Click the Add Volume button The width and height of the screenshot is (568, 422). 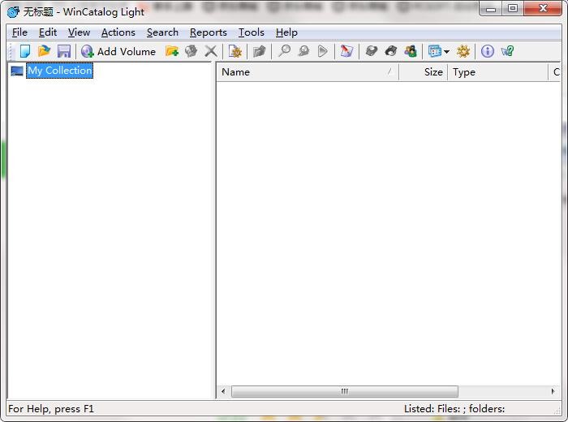[118, 51]
